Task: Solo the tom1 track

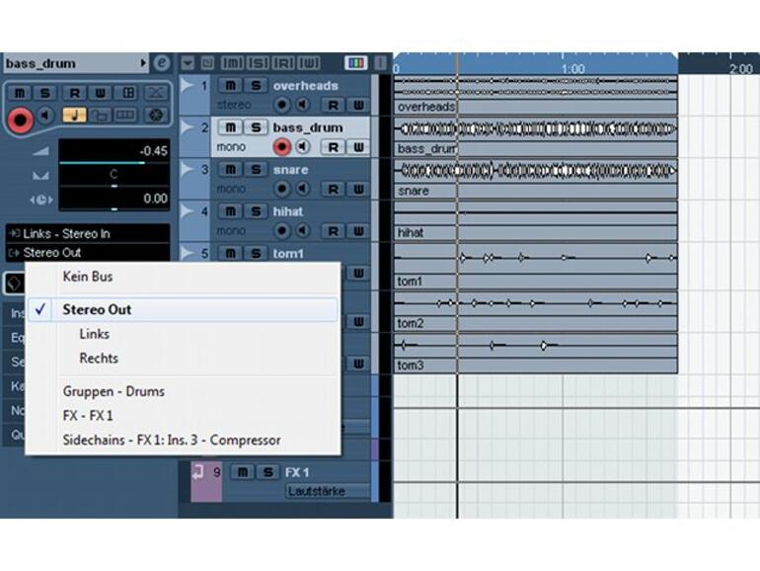Action: coord(256,253)
